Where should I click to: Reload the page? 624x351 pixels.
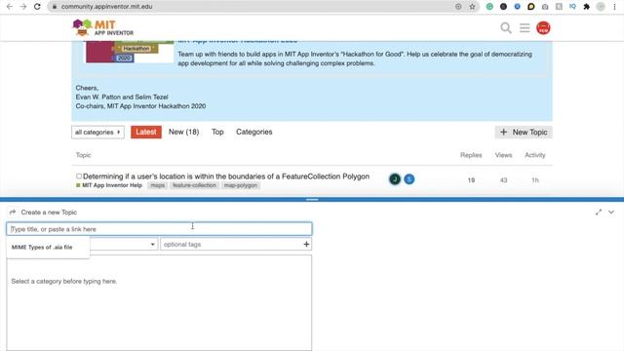37,7
